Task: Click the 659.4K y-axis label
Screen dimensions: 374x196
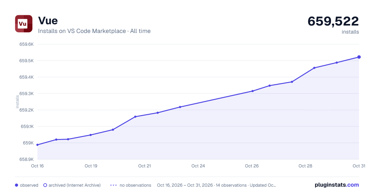Action: point(26,77)
